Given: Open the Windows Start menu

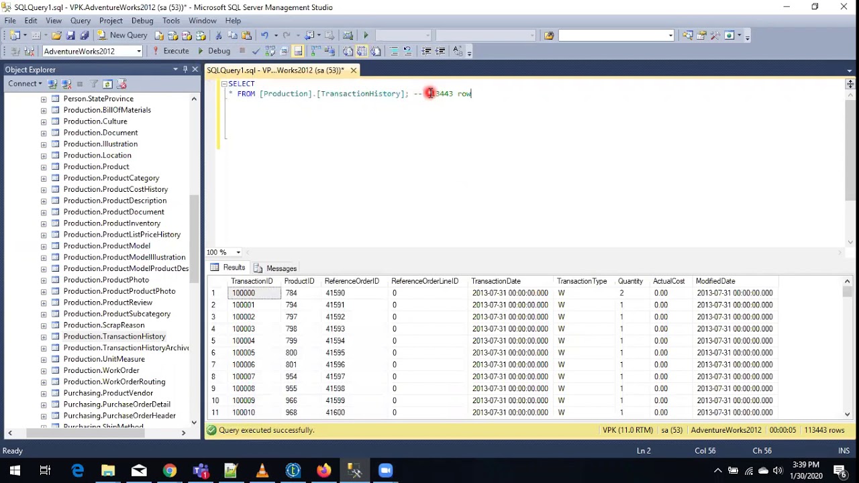Looking at the screenshot, I should click(x=15, y=470).
